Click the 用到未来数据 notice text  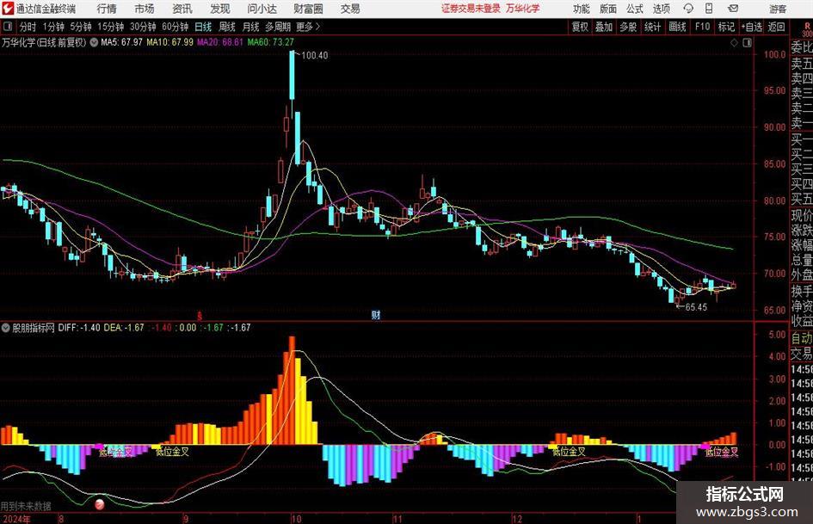26,506
